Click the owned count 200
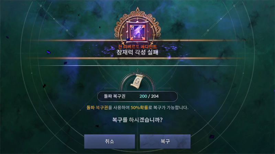 coord(143,96)
